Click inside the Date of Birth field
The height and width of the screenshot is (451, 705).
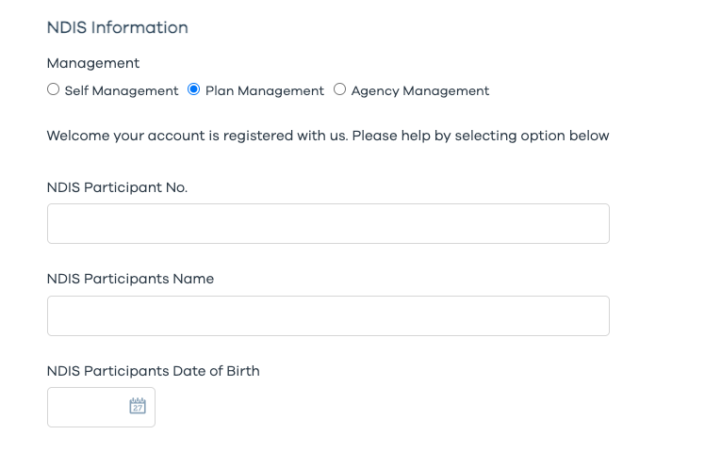87,408
